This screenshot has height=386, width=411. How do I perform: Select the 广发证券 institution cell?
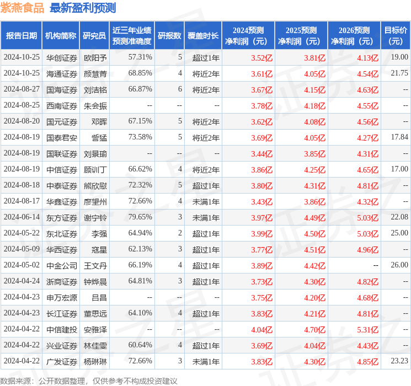click(x=62, y=362)
